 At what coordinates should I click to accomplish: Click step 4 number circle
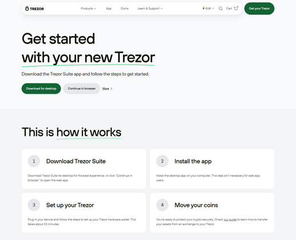[162, 205]
